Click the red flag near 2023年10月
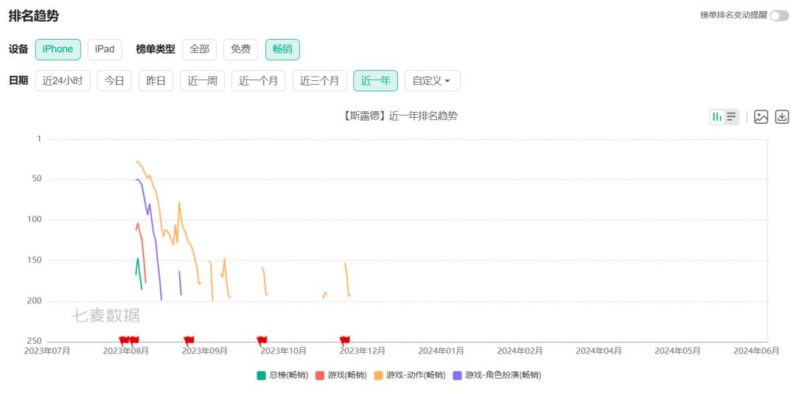 click(x=261, y=340)
